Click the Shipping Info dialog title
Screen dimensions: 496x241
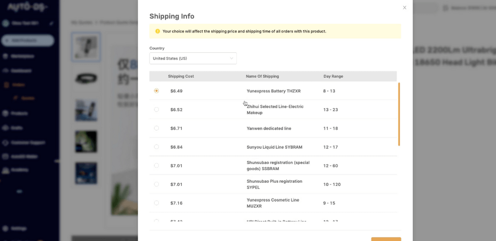pyautogui.click(x=172, y=16)
